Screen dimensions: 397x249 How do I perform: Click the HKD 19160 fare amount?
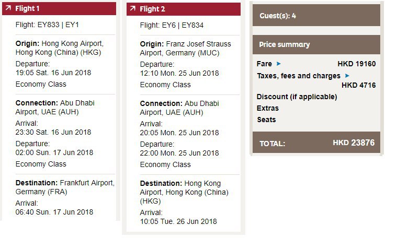[x=356, y=64]
